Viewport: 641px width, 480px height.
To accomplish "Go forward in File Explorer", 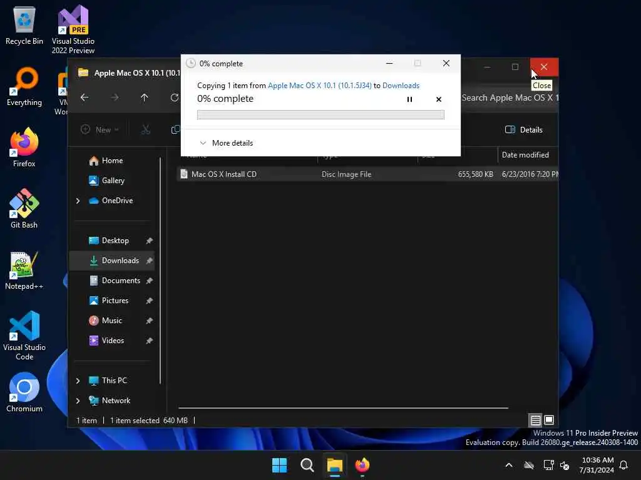I will (115, 97).
